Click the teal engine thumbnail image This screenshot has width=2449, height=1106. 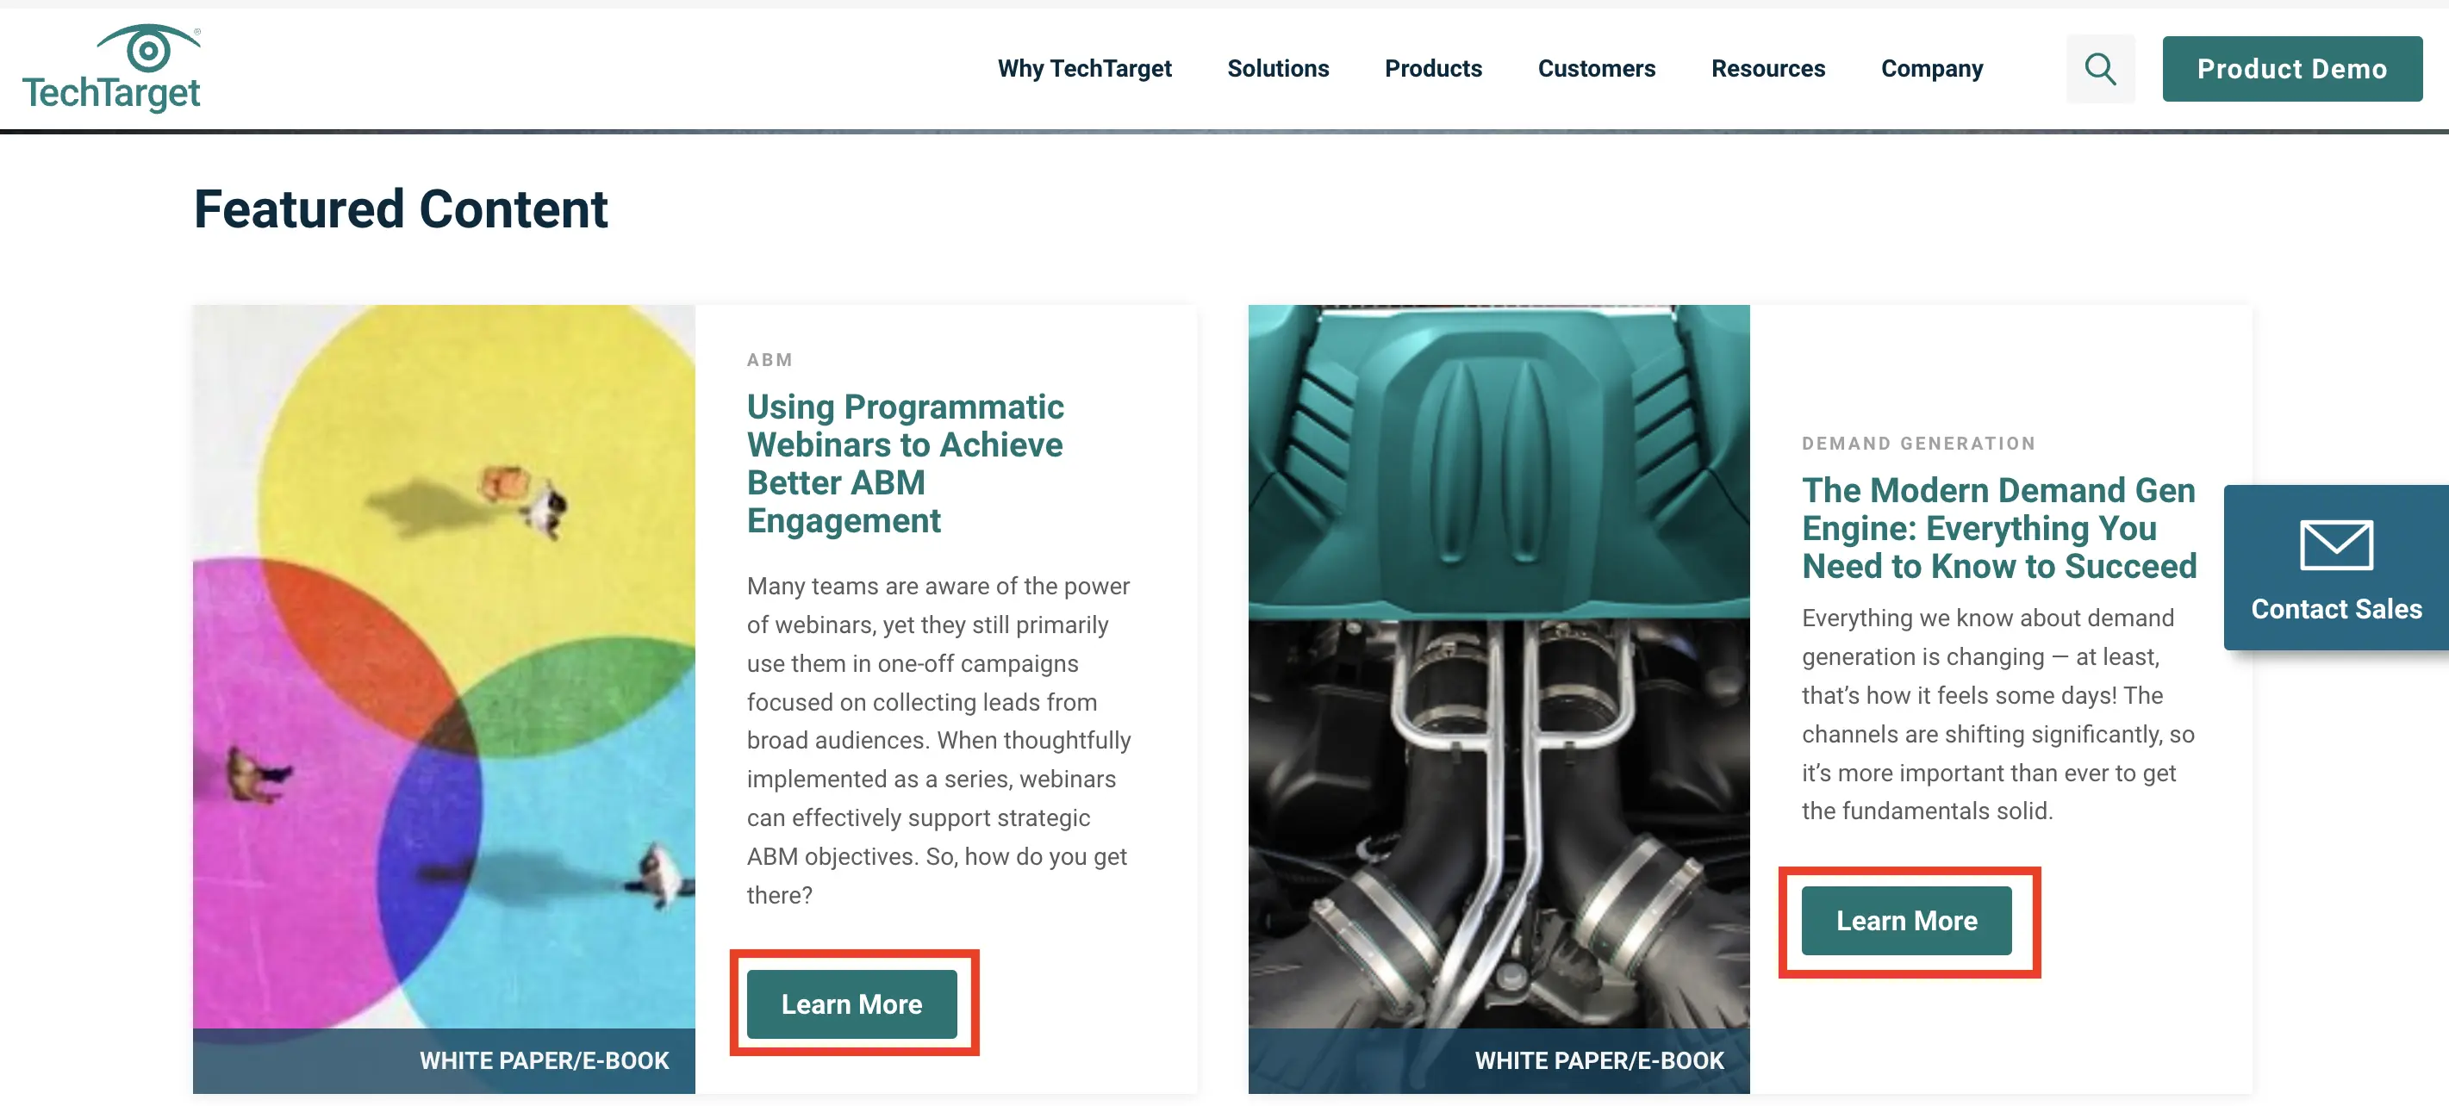pyautogui.click(x=1498, y=665)
